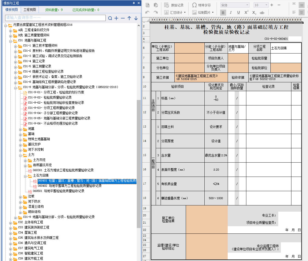Align text left horizontally
Viewport: 308px width, 261px height.
pos(294,12)
